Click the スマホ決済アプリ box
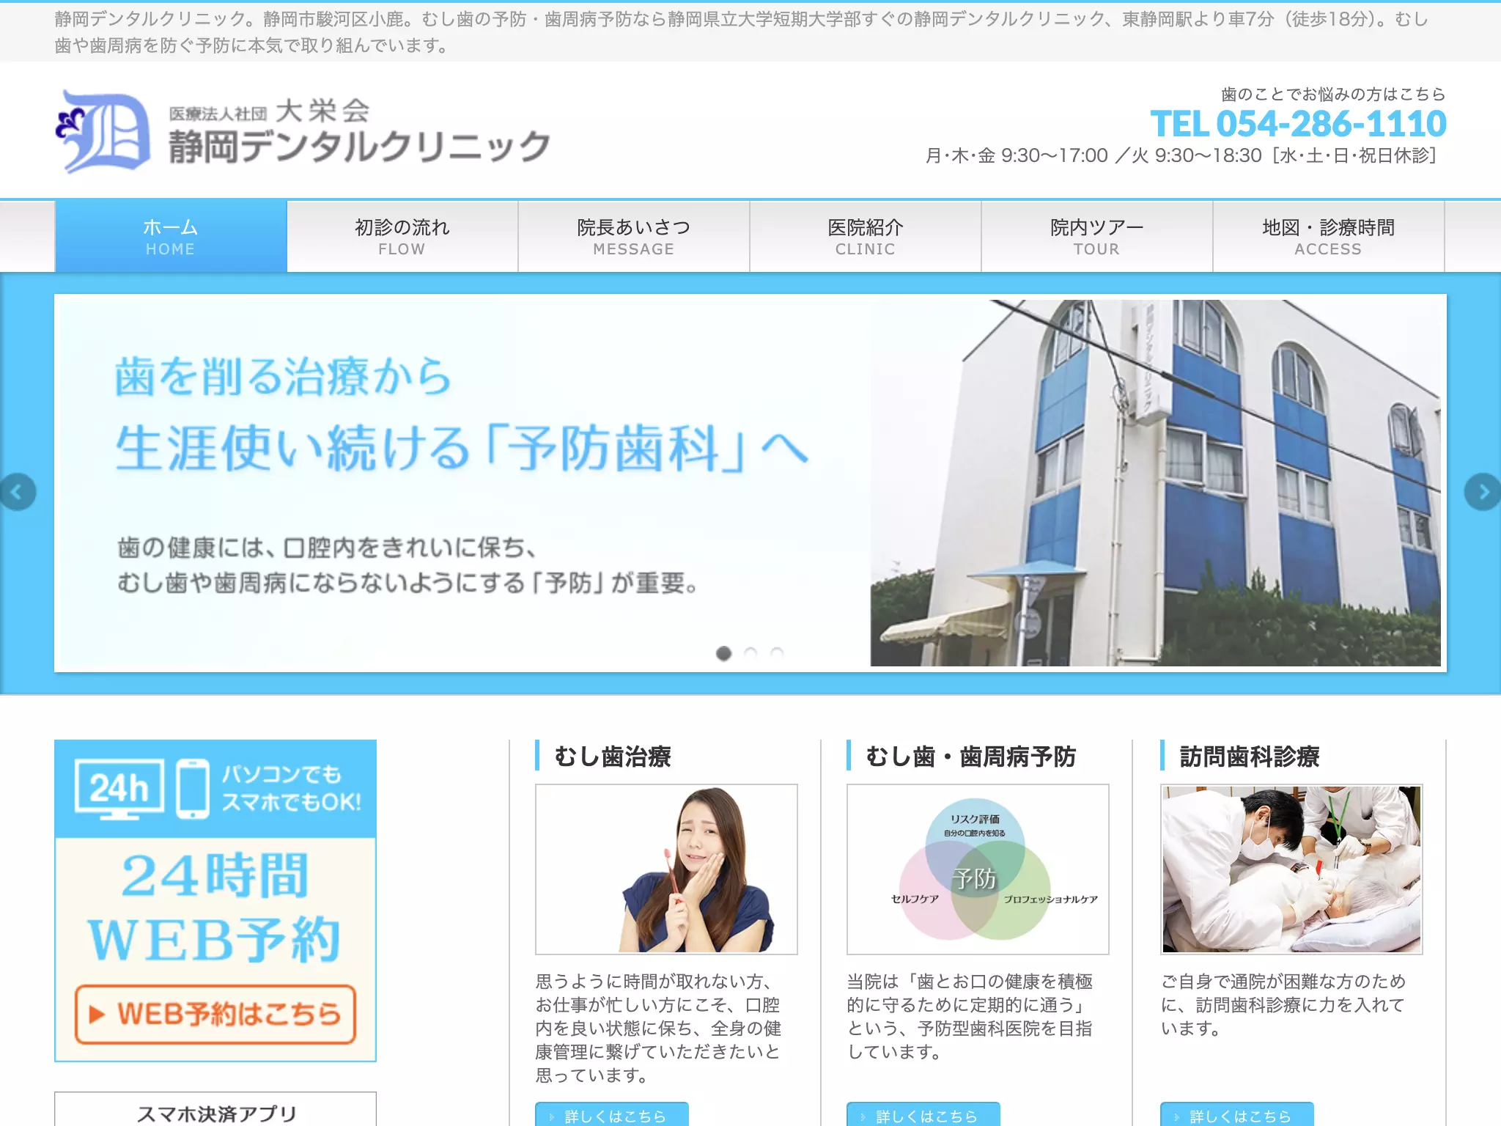 215,1110
